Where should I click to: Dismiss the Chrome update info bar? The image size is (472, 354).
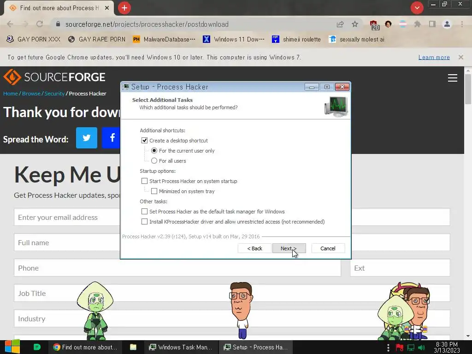tap(460, 57)
